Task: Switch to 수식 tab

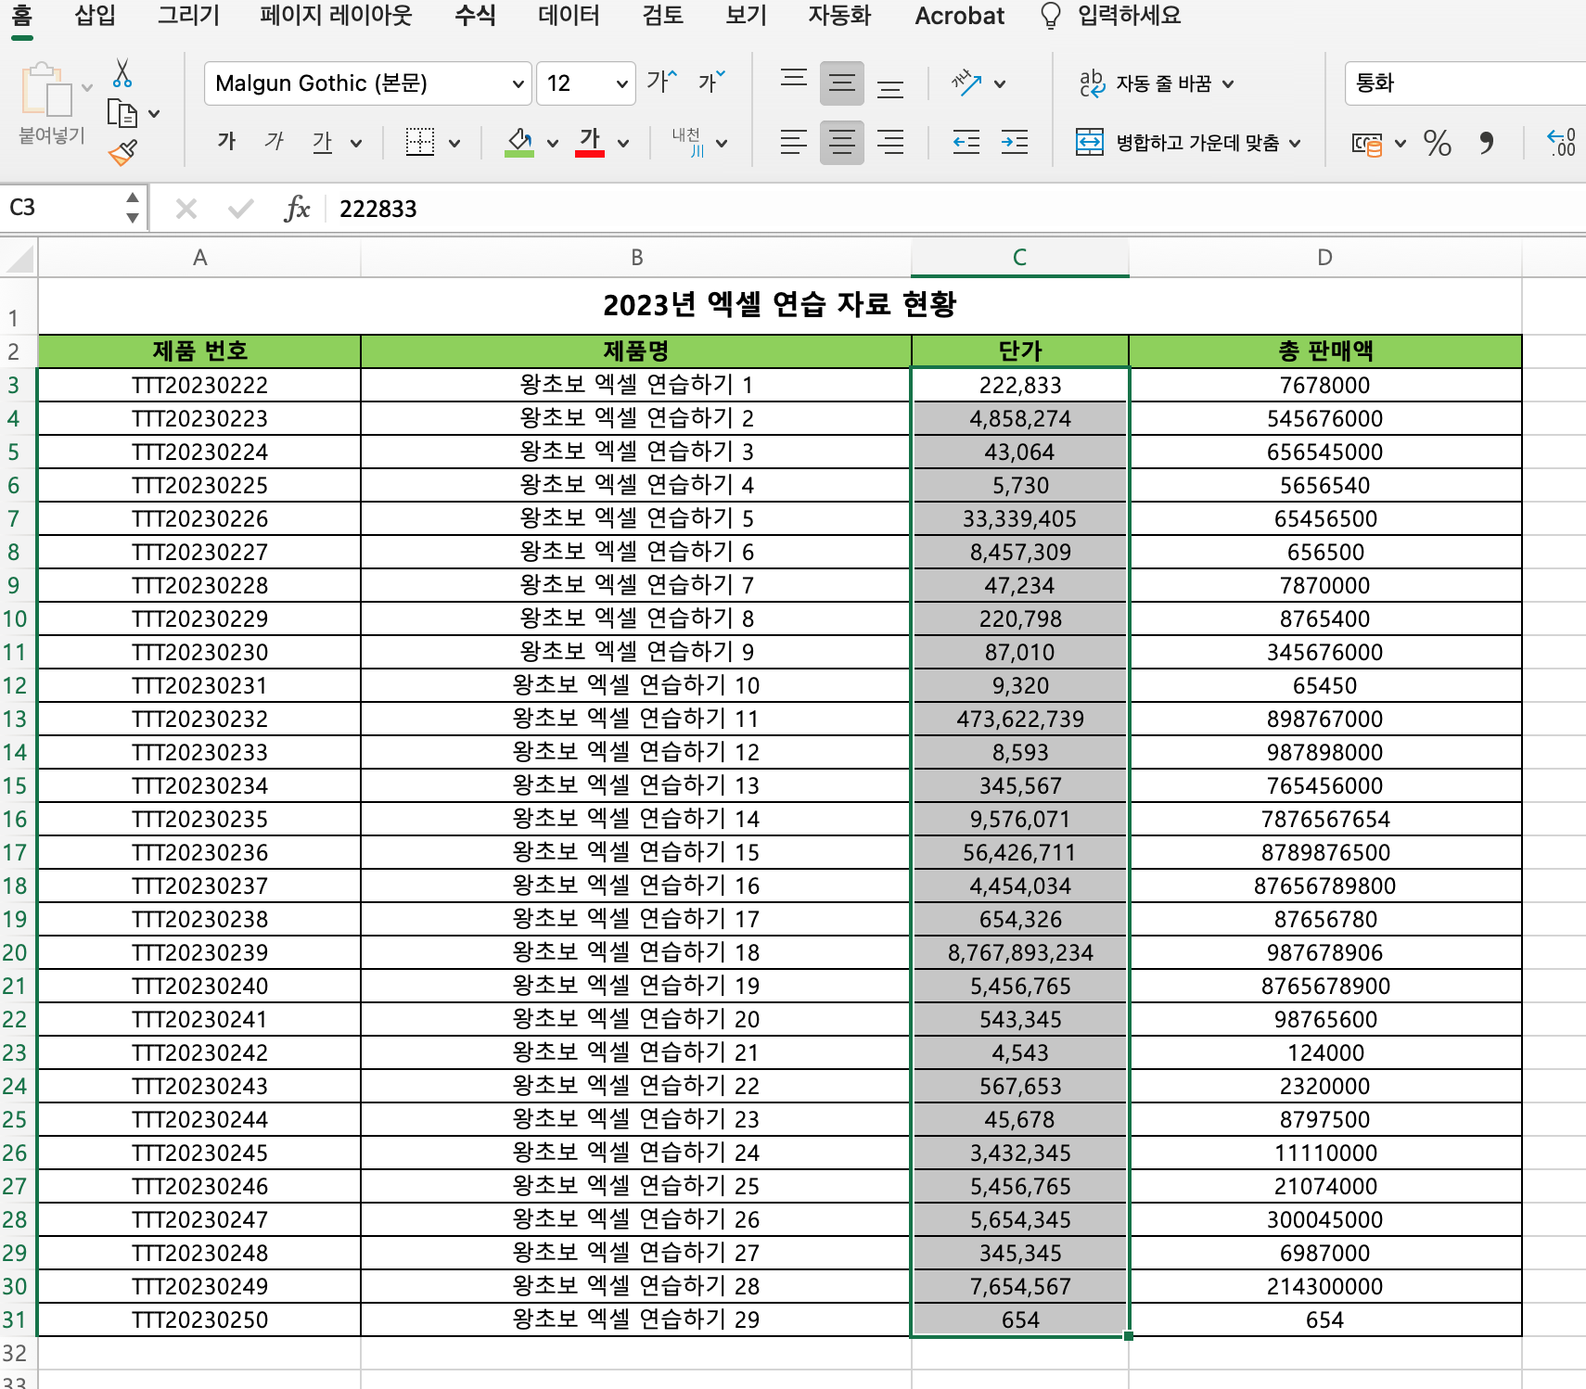Action: [x=475, y=16]
